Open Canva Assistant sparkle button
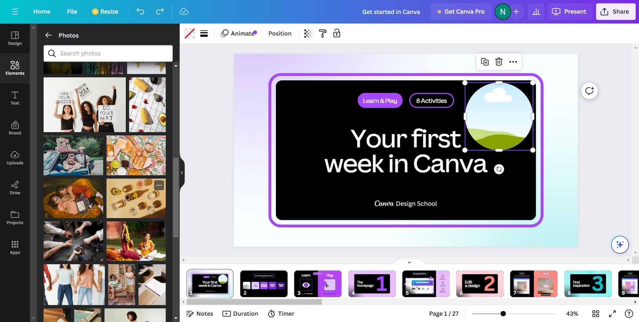Image resolution: width=639 pixels, height=322 pixels. pyautogui.click(x=620, y=245)
